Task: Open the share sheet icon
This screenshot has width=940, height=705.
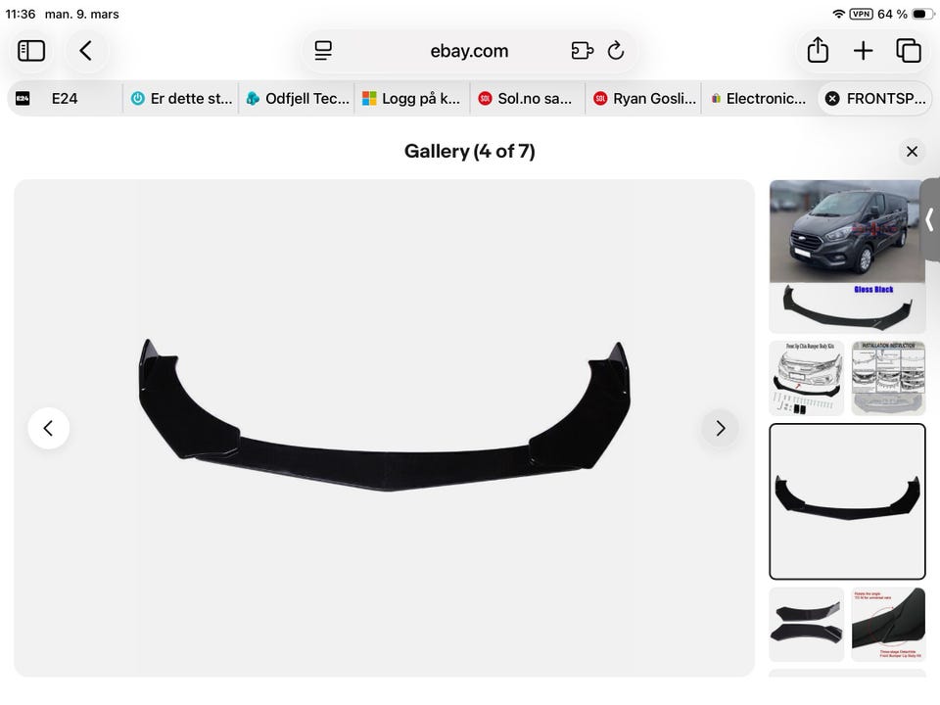Action: 818,50
